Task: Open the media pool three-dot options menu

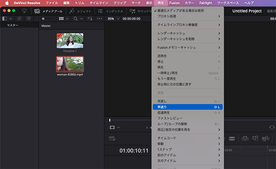Action: [99, 19]
